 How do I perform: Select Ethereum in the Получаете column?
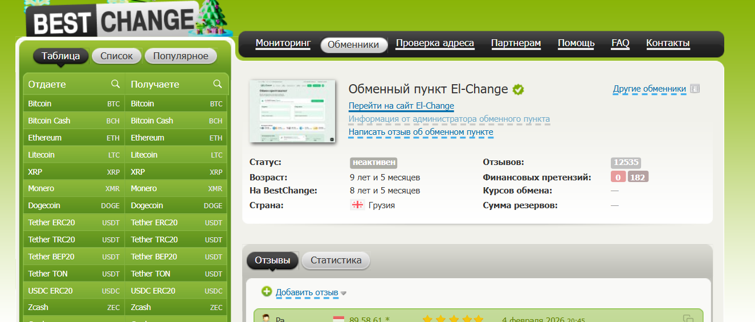[x=176, y=138]
